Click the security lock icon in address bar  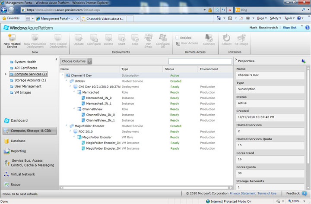click(210, 10)
